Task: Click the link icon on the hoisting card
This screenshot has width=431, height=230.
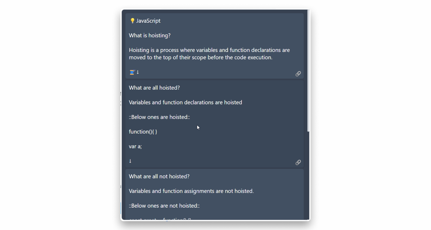Action: pyautogui.click(x=298, y=74)
